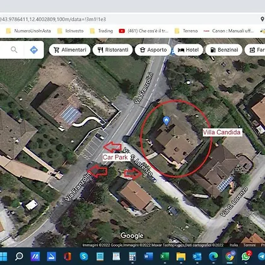Open Calculator from the taskbar

[132, 257]
